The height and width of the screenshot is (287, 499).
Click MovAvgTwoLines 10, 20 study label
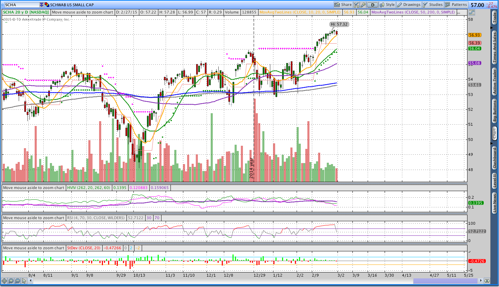pyautogui.click(x=301, y=12)
